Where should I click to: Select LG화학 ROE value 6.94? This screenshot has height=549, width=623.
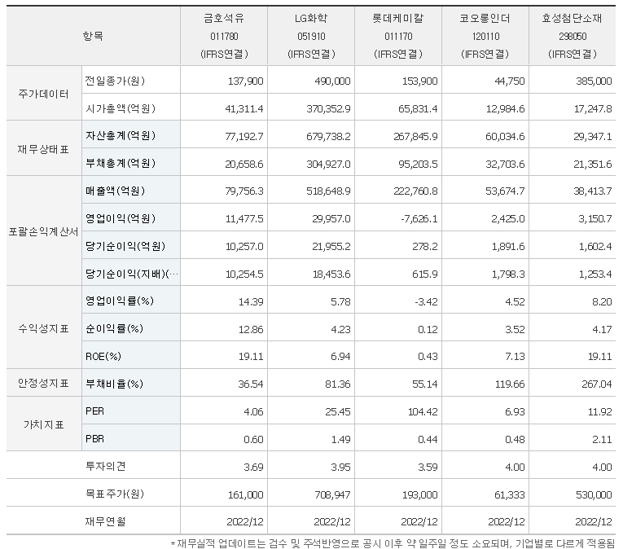pos(341,357)
